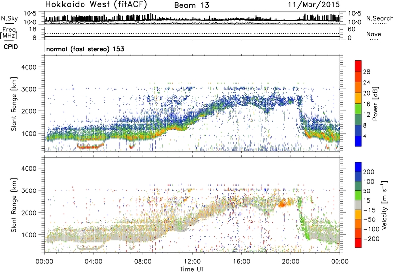Click the '3000' tick in the velocity panel

[x=29, y=190]
